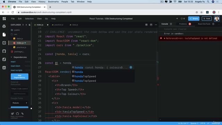The height and width of the screenshot is (125, 222).
Task: Reload the page in Chrome
Action: 13,12
